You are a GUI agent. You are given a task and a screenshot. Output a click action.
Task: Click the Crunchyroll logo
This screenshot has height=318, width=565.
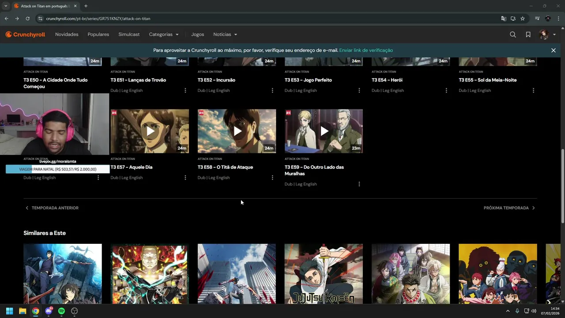point(25,34)
